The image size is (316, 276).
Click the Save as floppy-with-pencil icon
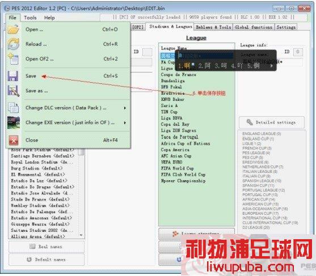[13, 91]
